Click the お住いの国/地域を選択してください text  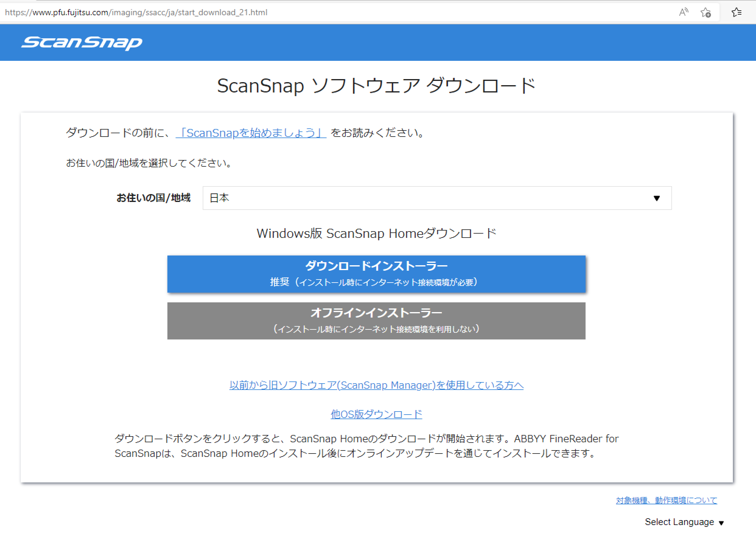coord(149,163)
